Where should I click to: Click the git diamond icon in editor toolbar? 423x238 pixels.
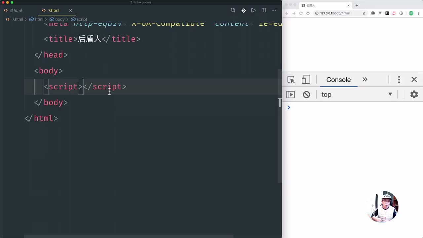[244, 11]
